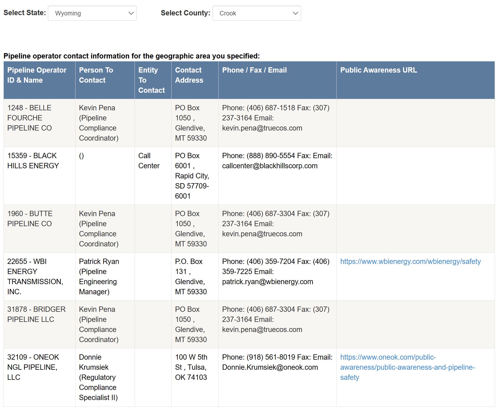Click the phone (406) 687-1518 contact cell
The height and width of the screenshot is (412, 500).
(x=277, y=123)
